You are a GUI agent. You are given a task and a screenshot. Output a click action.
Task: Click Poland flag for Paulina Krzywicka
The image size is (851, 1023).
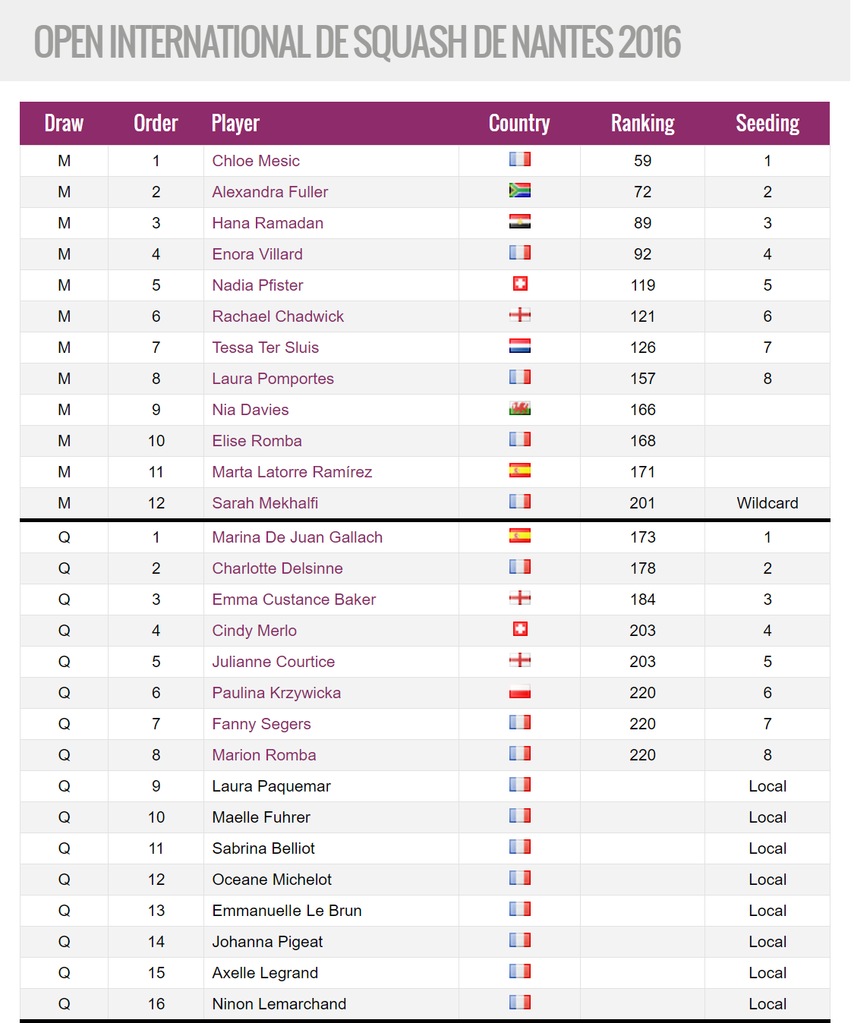520,691
